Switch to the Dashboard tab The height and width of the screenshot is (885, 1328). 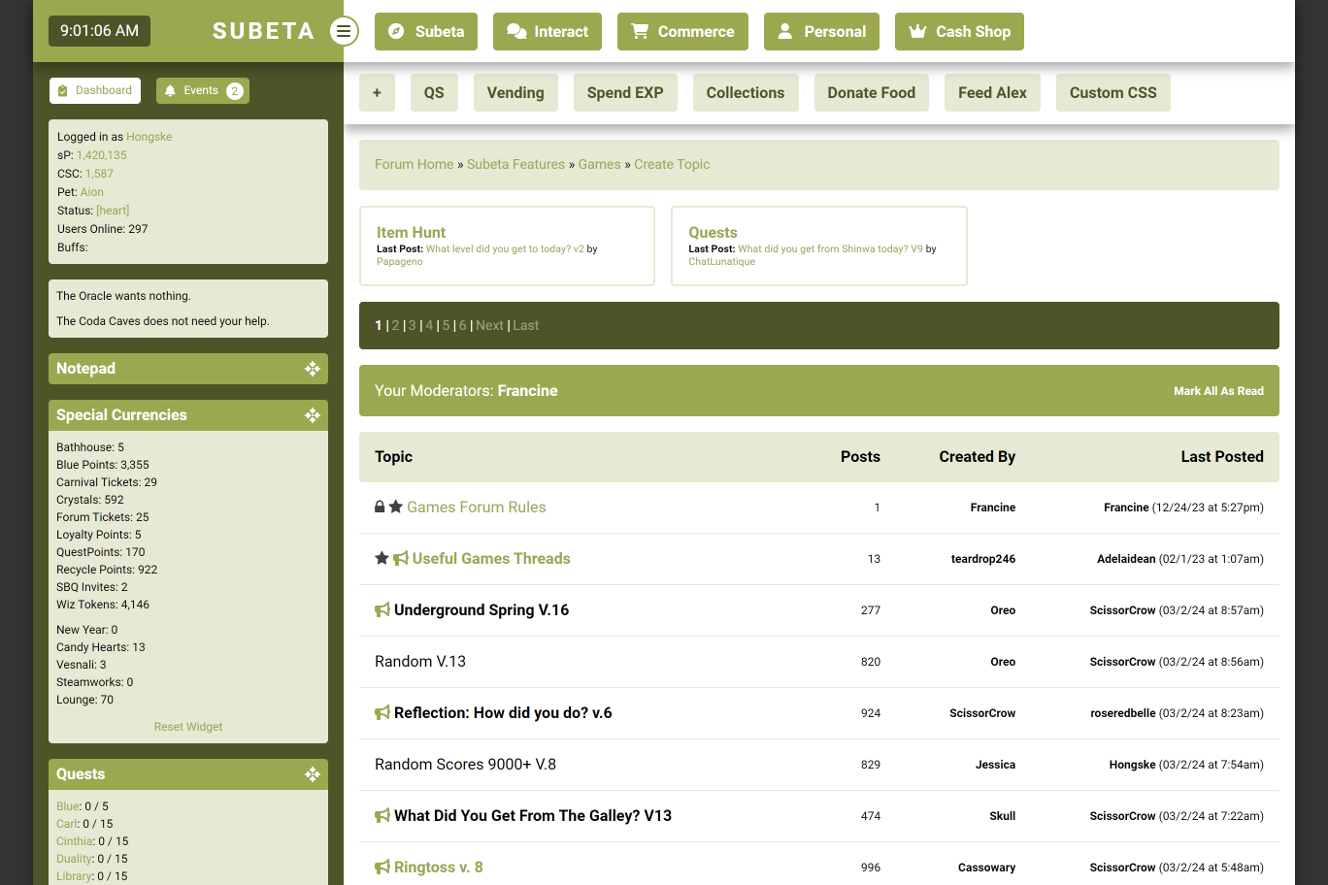point(95,91)
